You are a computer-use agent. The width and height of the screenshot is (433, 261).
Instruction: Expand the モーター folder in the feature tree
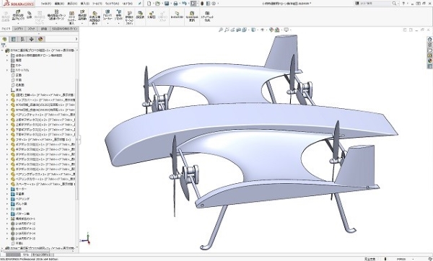[7, 189]
